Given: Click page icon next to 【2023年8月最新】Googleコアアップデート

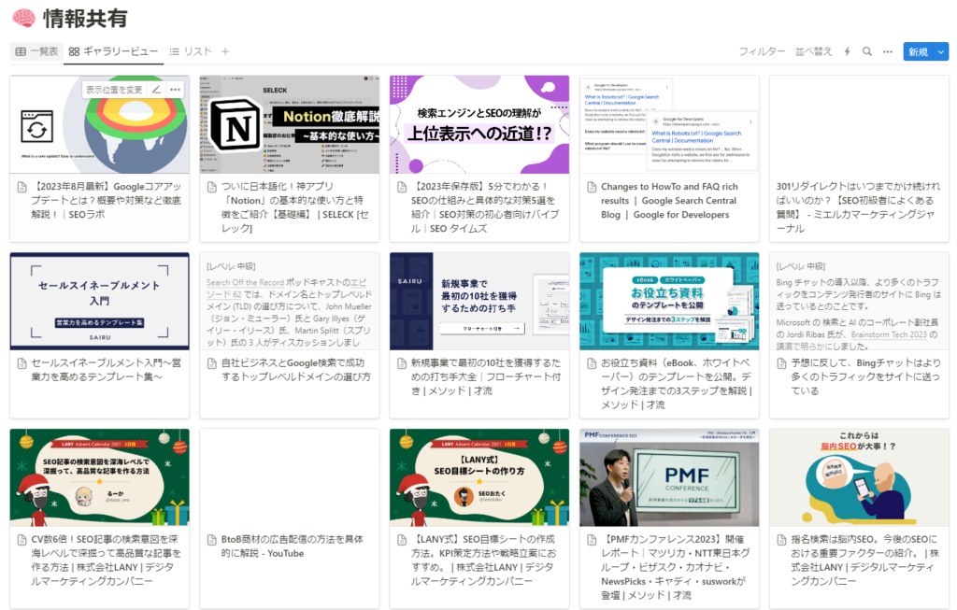Looking at the screenshot, I should point(22,187).
